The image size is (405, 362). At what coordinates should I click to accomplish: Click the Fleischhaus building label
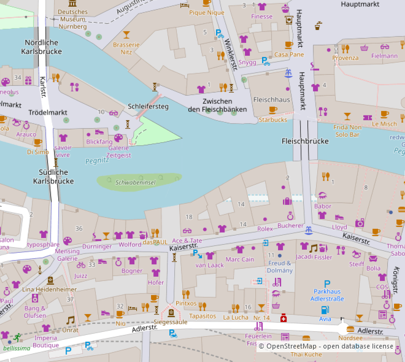[x=271, y=99]
